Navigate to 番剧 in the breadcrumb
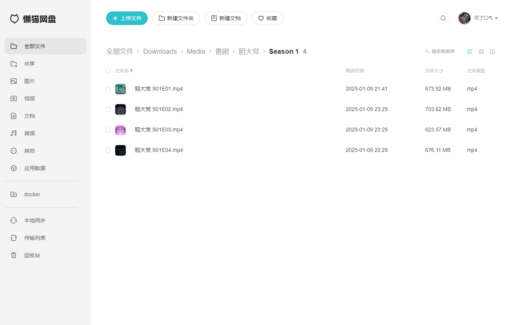The height and width of the screenshot is (325, 513). point(222,52)
